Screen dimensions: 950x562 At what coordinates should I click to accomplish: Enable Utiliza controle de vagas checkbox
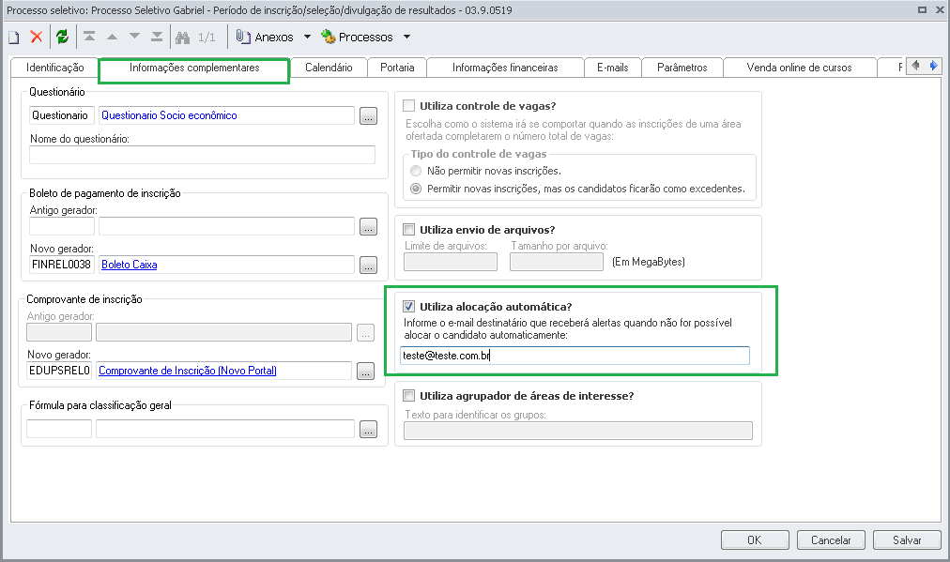click(x=409, y=106)
